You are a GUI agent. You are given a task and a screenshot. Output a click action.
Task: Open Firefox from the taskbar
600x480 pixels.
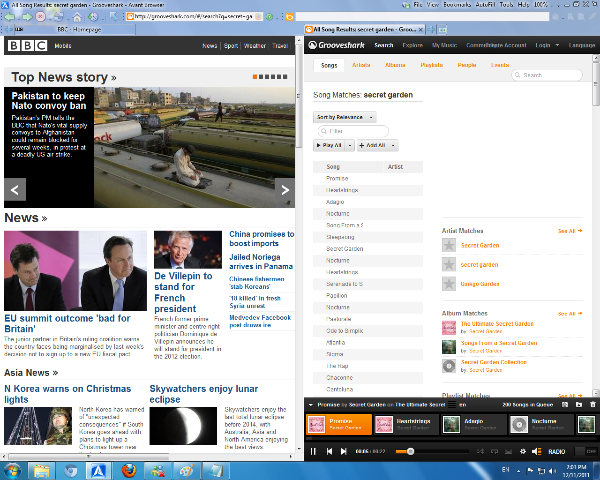(x=129, y=471)
